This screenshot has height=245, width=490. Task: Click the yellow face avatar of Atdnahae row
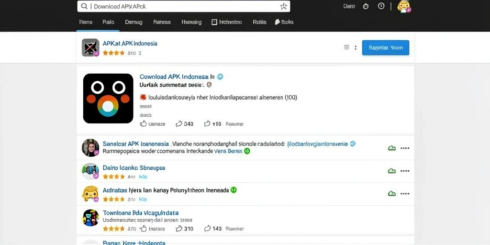pyautogui.click(x=90, y=194)
